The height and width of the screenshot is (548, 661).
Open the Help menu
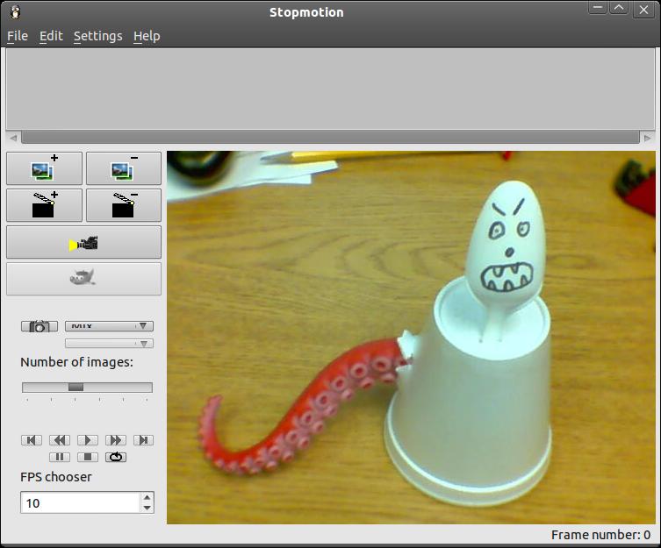(x=147, y=36)
